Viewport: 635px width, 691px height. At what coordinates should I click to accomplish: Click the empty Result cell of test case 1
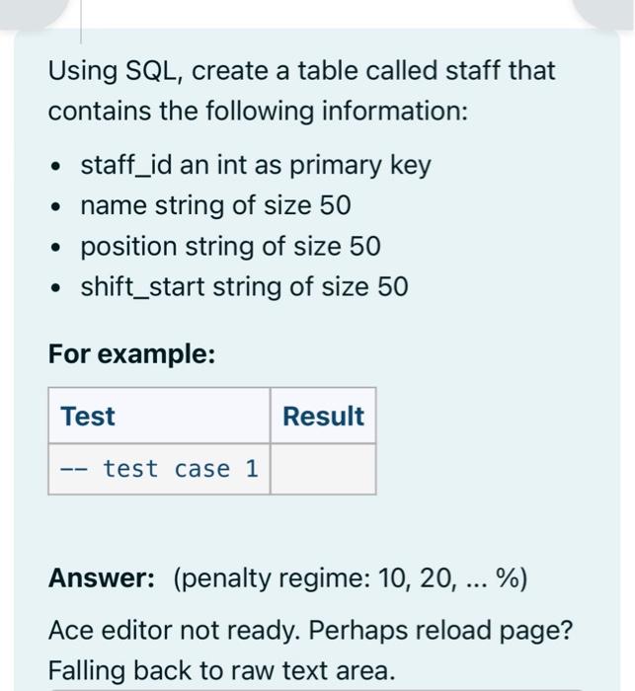(323, 469)
